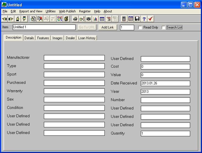Click the next record pointing-hand icon
Image resolution: width=202 pixels, height=153 pixels.
11,19
